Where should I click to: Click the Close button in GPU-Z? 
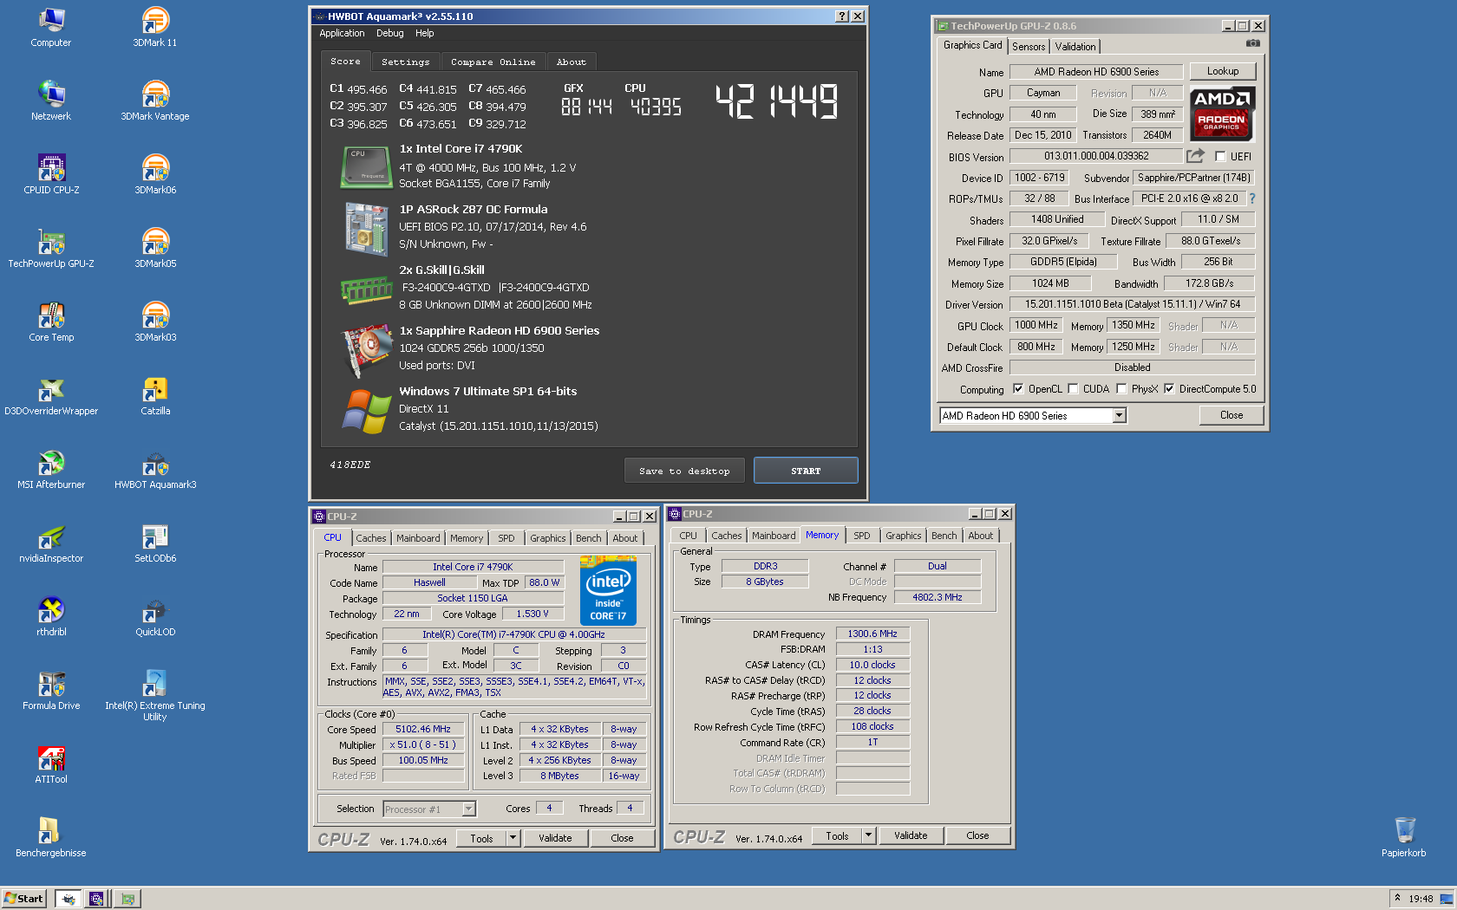[1232, 415]
